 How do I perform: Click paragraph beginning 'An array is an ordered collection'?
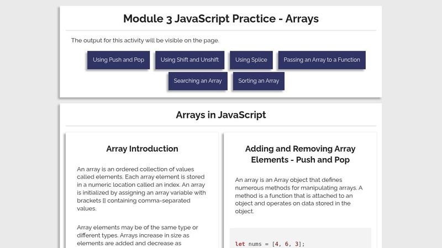tap(141, 188)
